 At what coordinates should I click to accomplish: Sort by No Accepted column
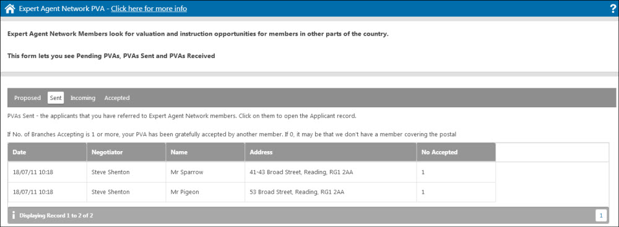tap(456, 152)
